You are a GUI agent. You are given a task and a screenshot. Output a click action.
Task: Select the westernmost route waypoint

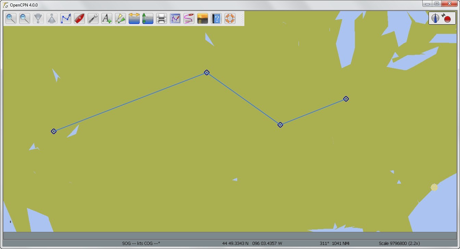tap(54, 131)
